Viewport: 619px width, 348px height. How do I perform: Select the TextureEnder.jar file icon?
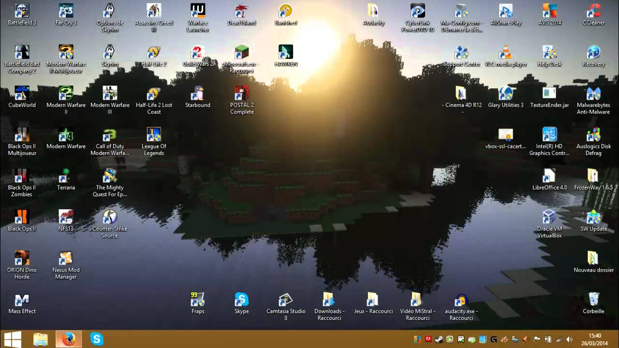click(550, 93)
